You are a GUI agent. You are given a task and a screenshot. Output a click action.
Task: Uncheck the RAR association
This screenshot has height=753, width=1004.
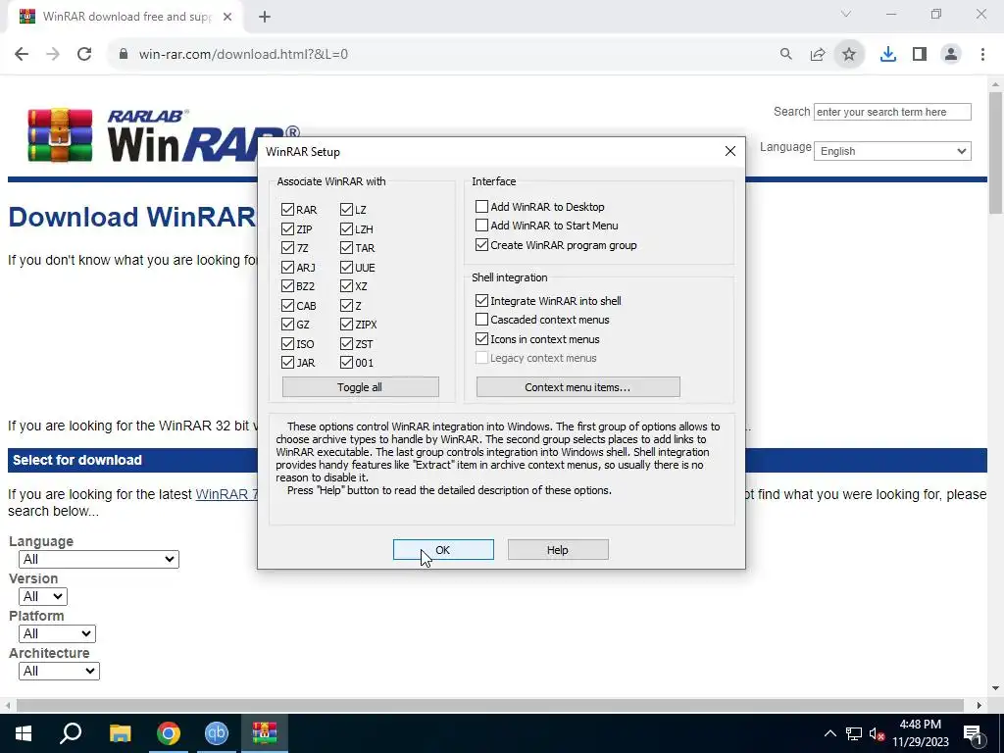(287, 210)
